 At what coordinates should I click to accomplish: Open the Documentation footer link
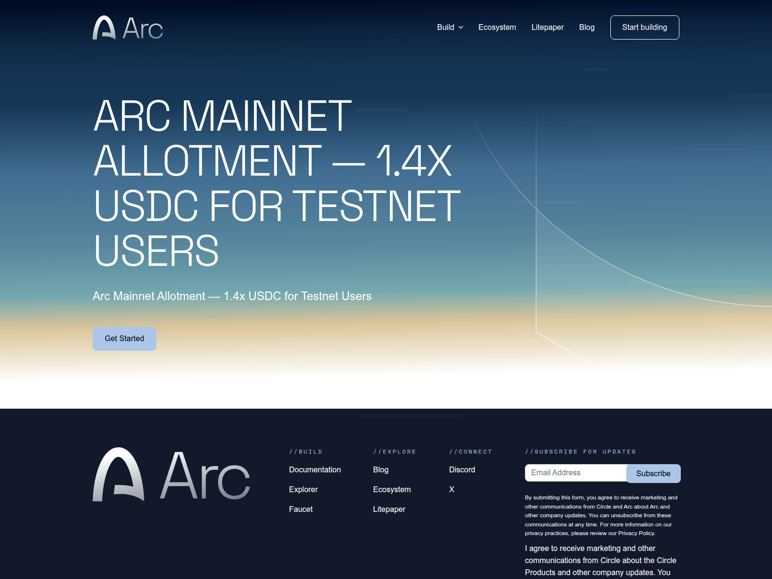315,470
